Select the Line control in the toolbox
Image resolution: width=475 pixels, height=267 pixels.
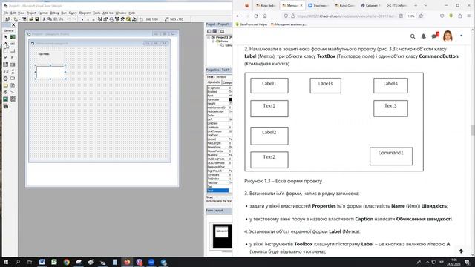click(13, 92)
